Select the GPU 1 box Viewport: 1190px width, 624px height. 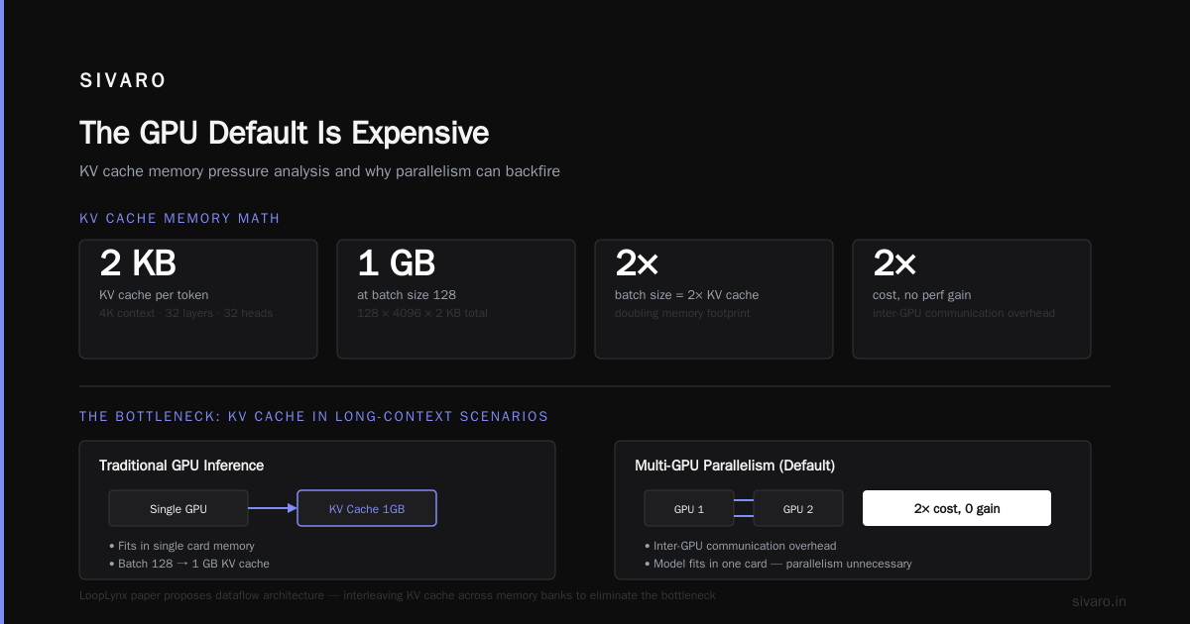pos(689,509)
